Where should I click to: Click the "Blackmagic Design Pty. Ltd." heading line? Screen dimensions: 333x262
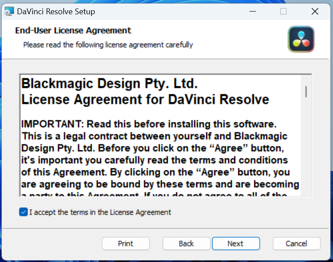[x=109, y=84]
